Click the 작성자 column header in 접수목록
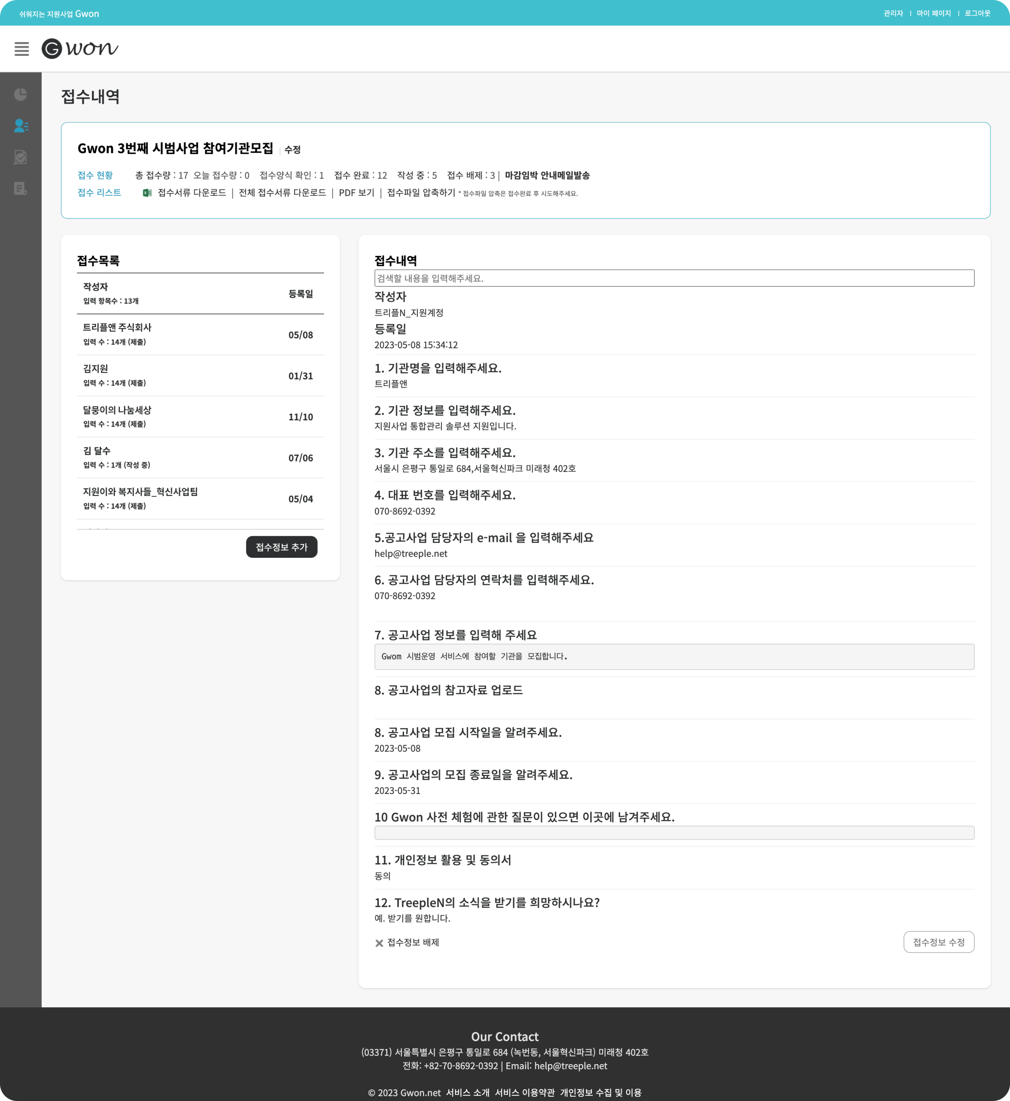1010x1101 pixels. (x=96, y=287)
